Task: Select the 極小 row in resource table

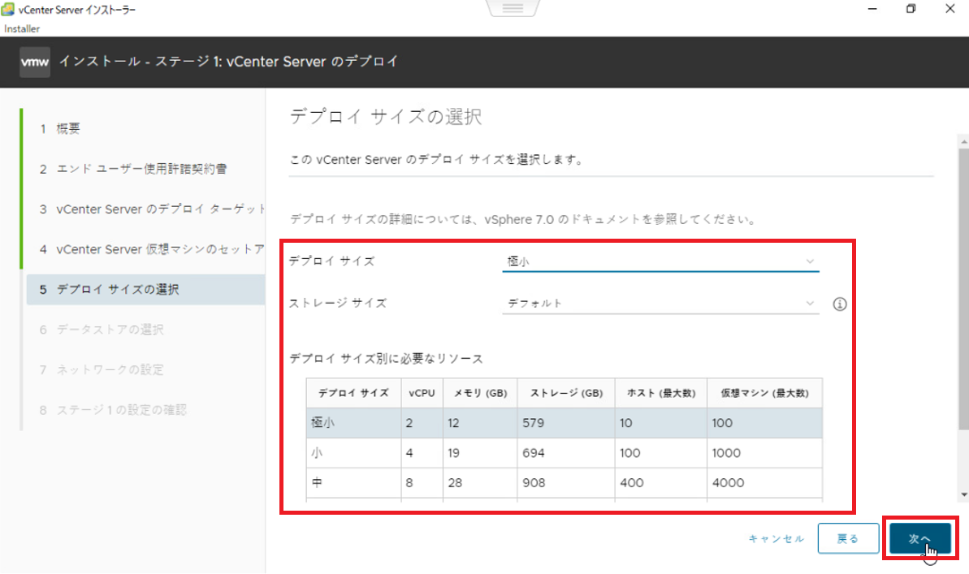Action: [564, 423]
